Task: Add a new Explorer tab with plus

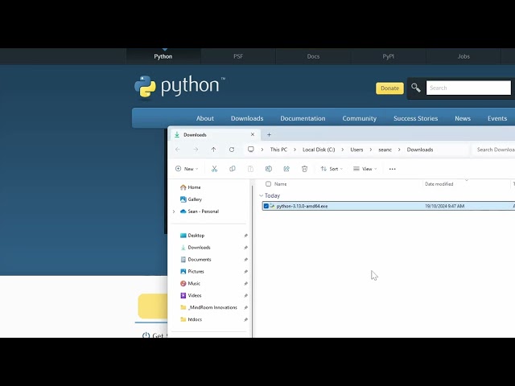Action: point(269,134)
